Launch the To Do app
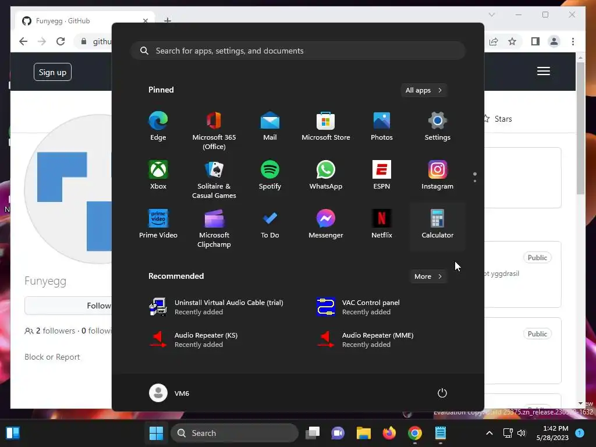The width and height of the screenshot is (596, 447). click(270, 224)
